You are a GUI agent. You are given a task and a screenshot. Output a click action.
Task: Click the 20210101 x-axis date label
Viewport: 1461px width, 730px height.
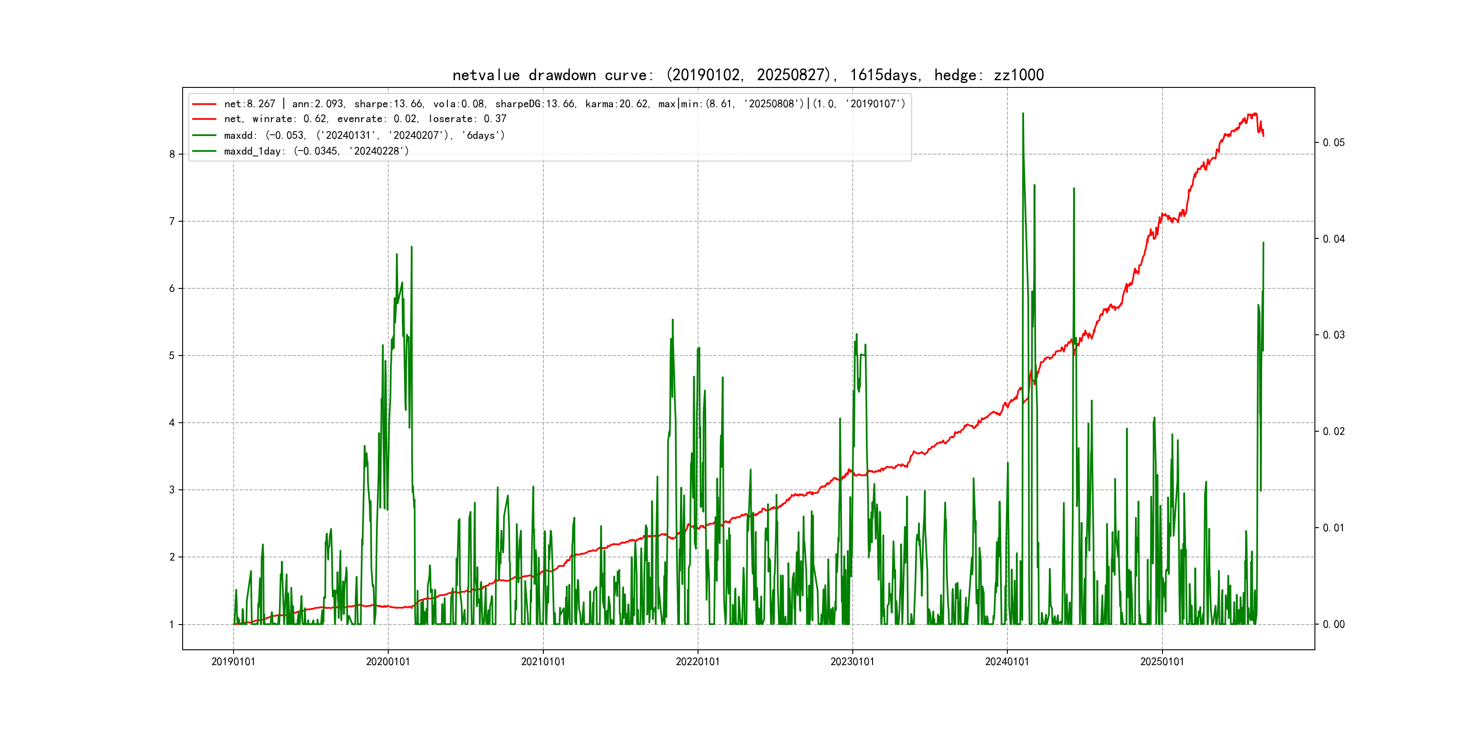coord(543,662)
